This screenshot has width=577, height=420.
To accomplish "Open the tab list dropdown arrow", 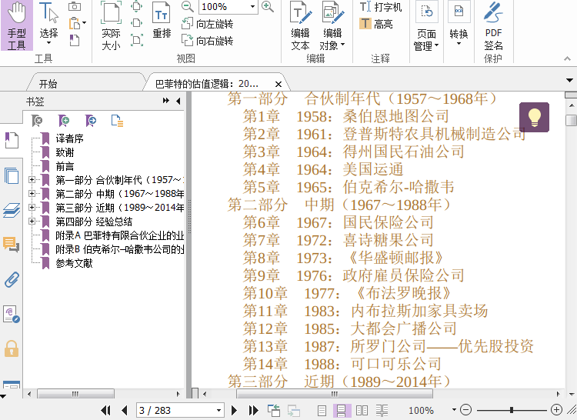I will (569, 80).
